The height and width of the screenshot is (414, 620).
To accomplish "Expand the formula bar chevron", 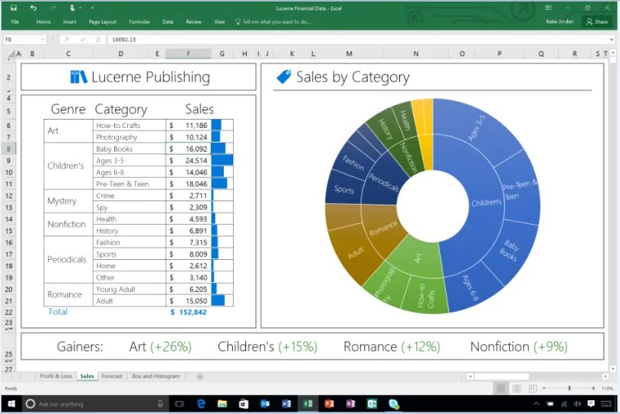I will pyautogui.click(x=612, y=40).
